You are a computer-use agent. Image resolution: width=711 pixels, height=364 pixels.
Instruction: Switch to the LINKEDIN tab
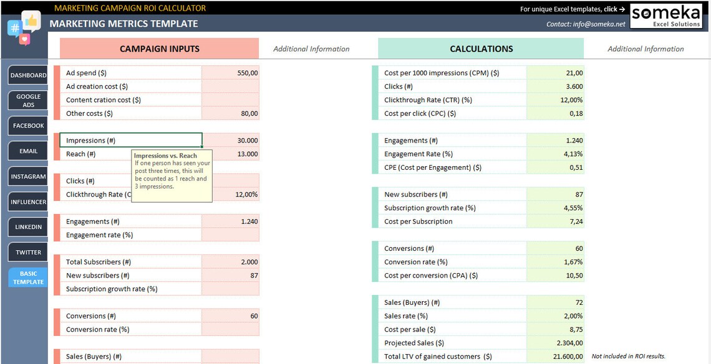click(x=27, y=226)
